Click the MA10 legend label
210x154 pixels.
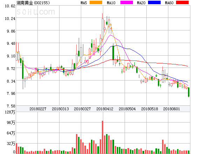[111, 3]
